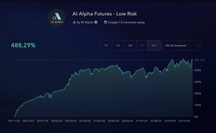Show the 1Г yearly range

(x=142, y=45)
